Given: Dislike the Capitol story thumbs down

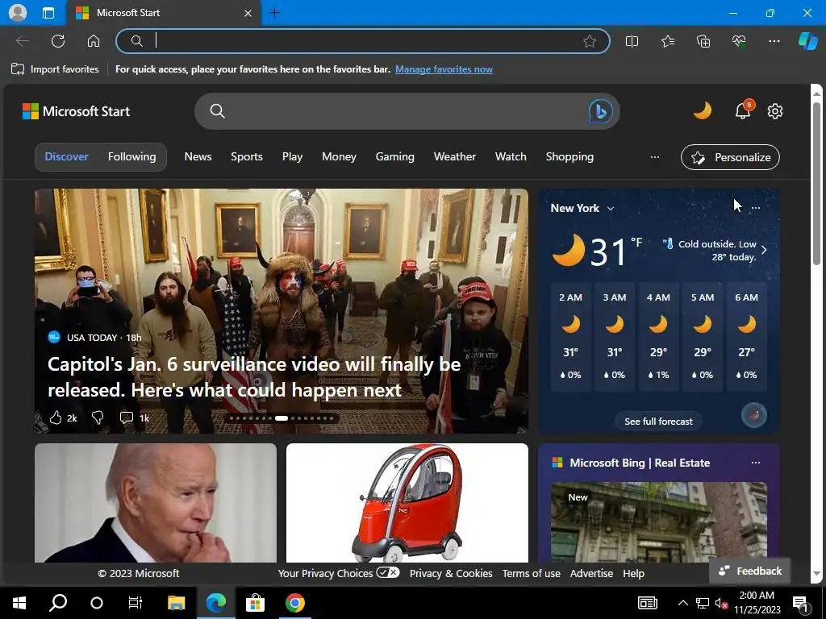Looking at the screenshot, I should 98,418.
